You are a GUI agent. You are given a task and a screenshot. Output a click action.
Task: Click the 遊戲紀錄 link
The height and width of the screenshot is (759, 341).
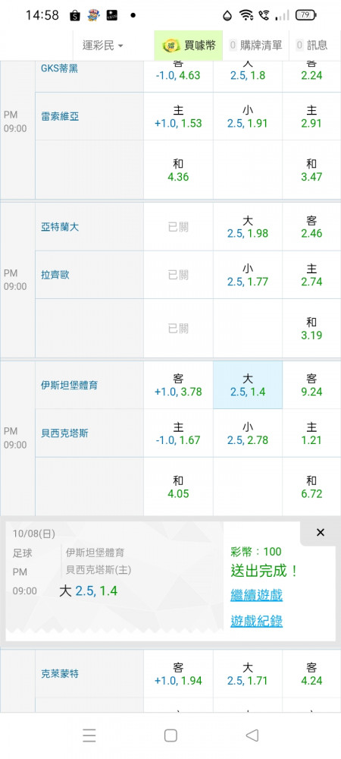pyautogui.click(x=256, y=621)
